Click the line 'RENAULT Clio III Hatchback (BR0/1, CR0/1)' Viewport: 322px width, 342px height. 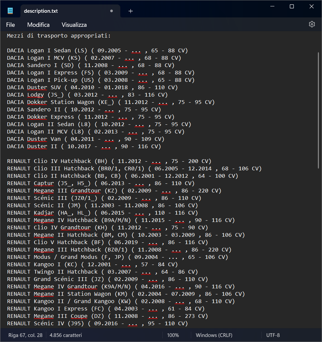coord(135,169)
